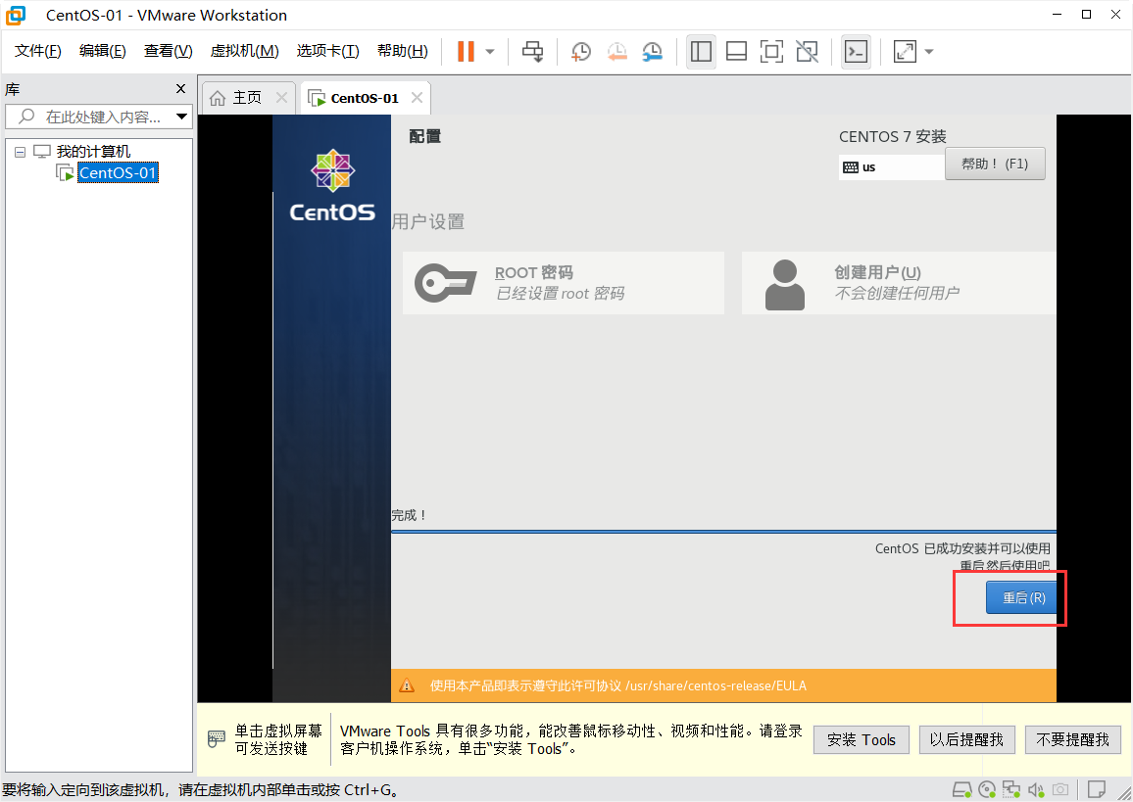The width and height of the screenshot is (1133, 802).
Task: Click the 帮助！(F1) button in installer
Action: click(x=995, y=164)
